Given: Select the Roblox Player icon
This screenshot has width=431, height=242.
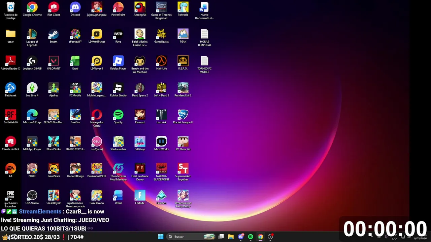Looking at the screenshot, I should [x=118, y=63].
